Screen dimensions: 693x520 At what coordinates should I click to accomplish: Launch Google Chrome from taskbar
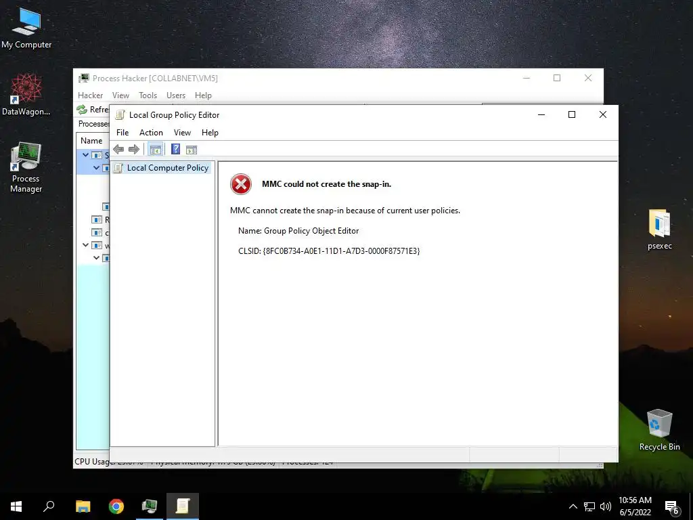click(x=116, y=506)
